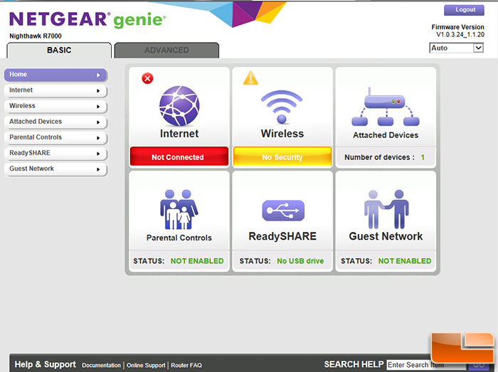
Task: Click the arrow on Attached Devices sidebar item
Action: [x=98, y=122]
